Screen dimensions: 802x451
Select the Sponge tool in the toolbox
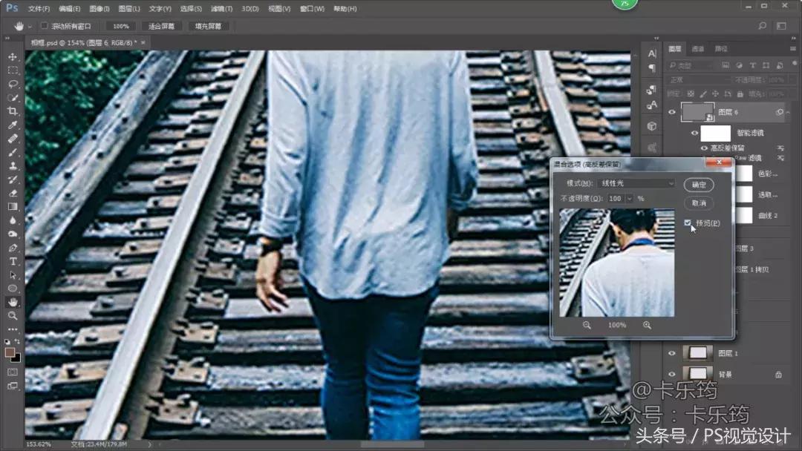pos(13,234)
